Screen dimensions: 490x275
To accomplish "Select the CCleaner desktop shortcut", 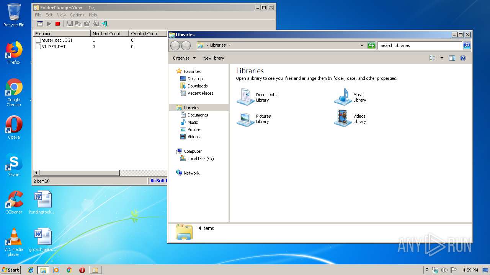I will [14, 202].
